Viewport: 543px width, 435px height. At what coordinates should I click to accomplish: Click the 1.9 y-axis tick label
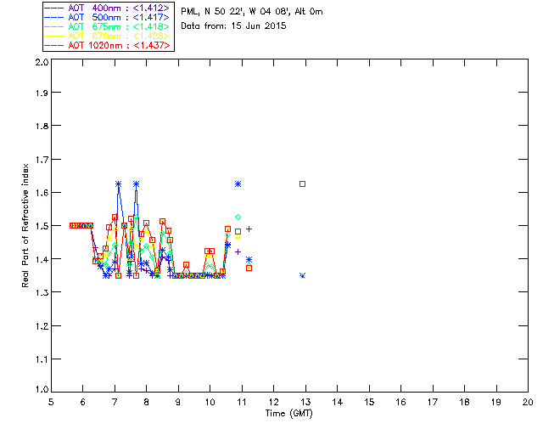42,93
